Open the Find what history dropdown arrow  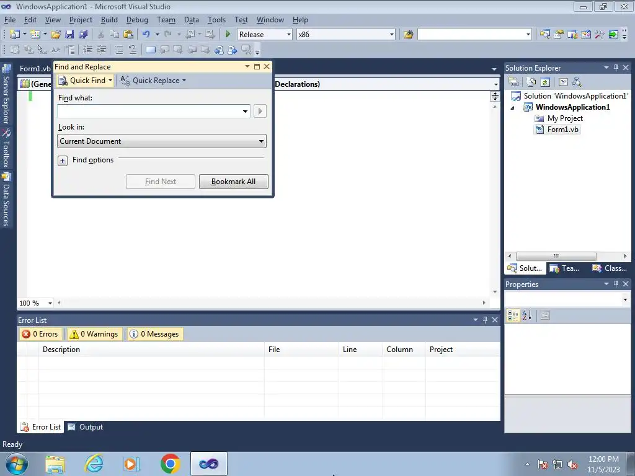(x=245, y=112)
